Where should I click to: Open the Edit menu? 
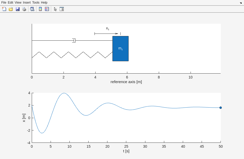click(x=10, y=3)
